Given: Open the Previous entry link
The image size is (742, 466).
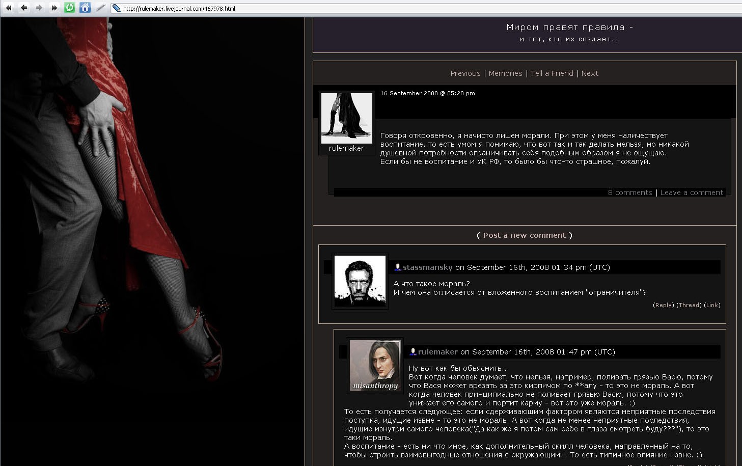Looking at the screenshot, I should pyautogui.click(x=465, y=73).
